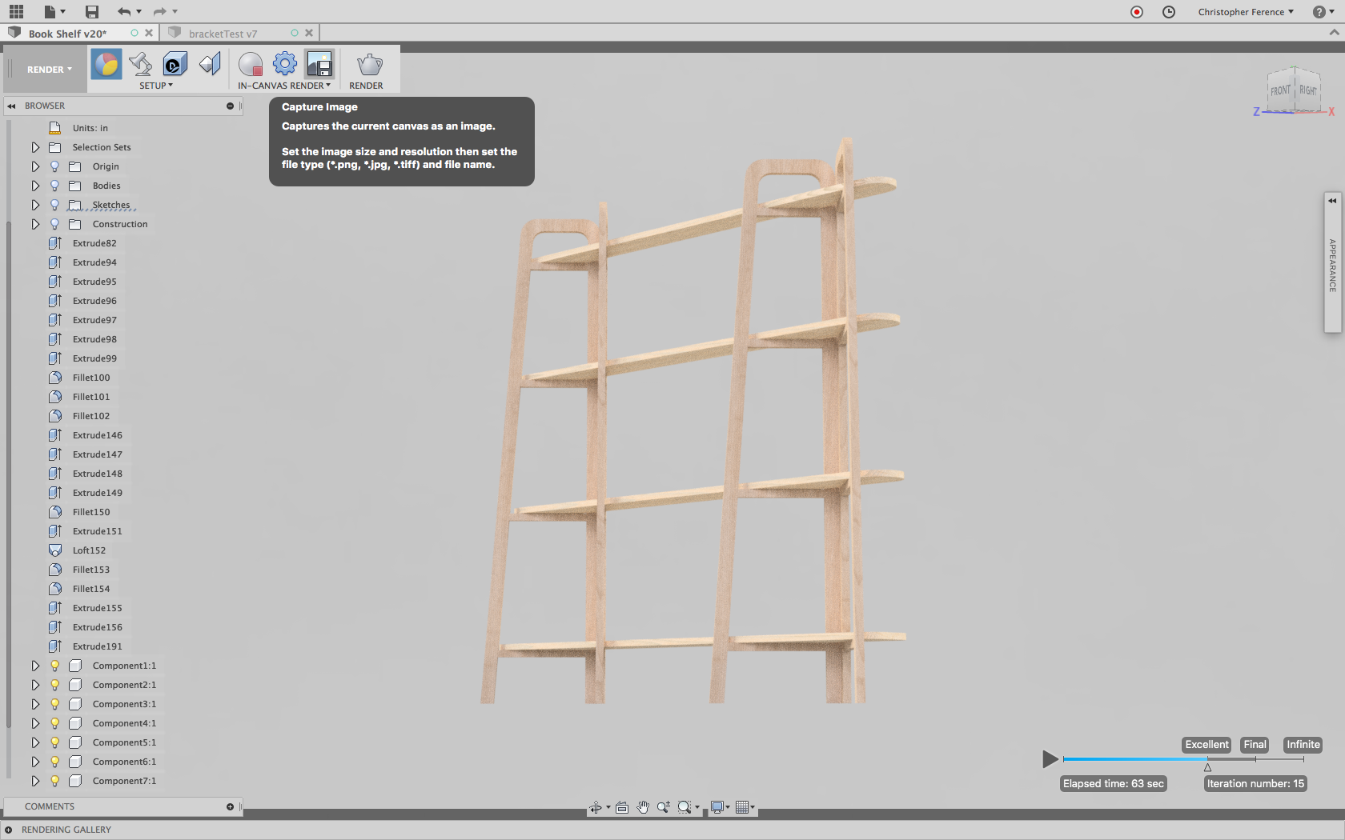Viewport: 1345px width, 840px height.
Task: Start In-Canvas Render sphere icon
Action: (251, 64)
